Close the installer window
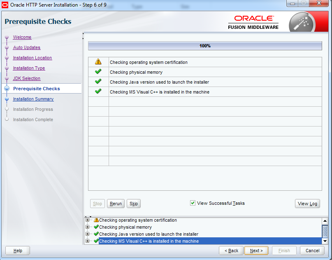332x260 pixels. (319, 3)
